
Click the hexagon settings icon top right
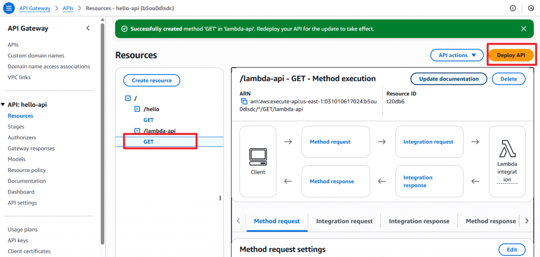(531, 8)
